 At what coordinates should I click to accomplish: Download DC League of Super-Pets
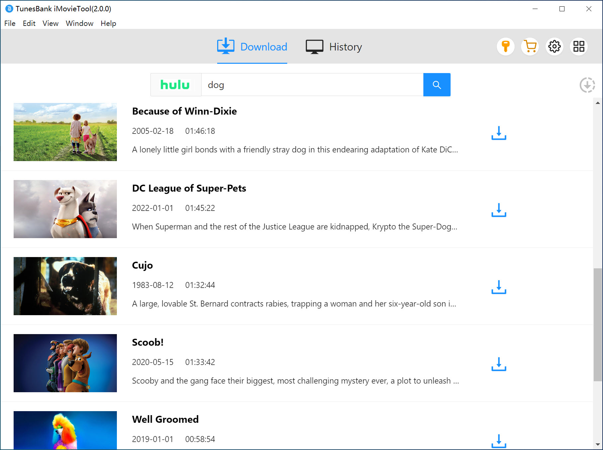499,210
